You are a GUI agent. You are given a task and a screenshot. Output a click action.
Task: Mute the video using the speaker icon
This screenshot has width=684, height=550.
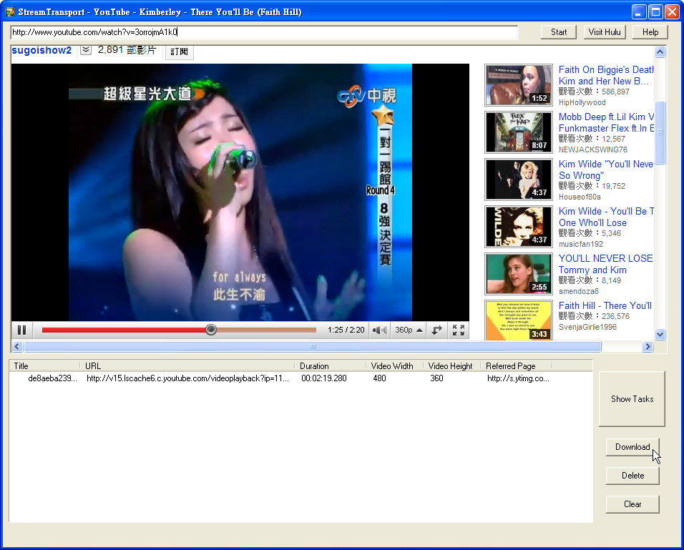tap(379, 330)
